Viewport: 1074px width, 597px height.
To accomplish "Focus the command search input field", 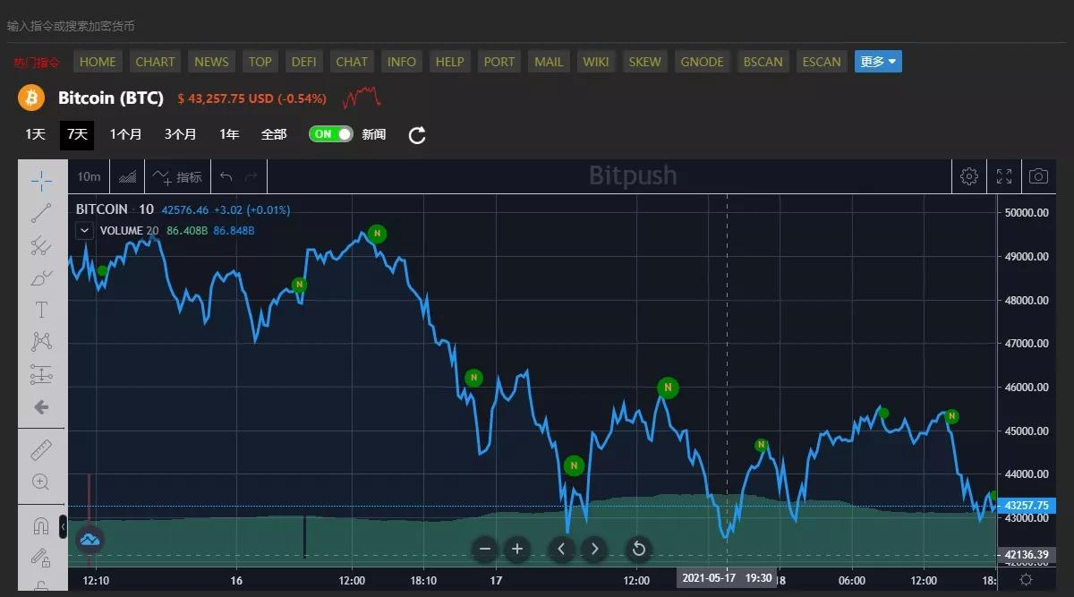I will click(x=537, y=26).
